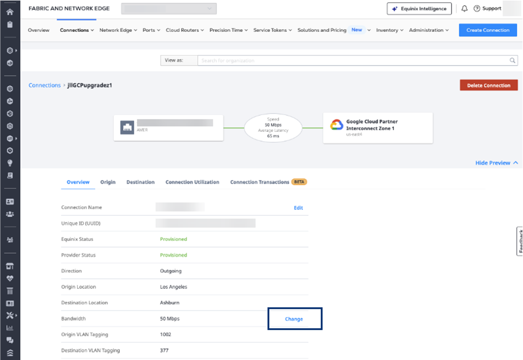Click the stacked chevrons icon at sidebar bottom
The image size is (523, 360).
9,353
